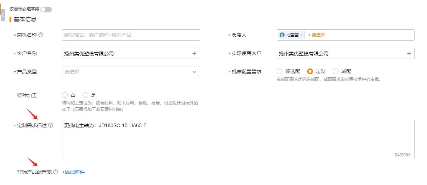Screen dimensions: 427x185
Task: Select 标选配 radio option
Action: tap(280, 71)
